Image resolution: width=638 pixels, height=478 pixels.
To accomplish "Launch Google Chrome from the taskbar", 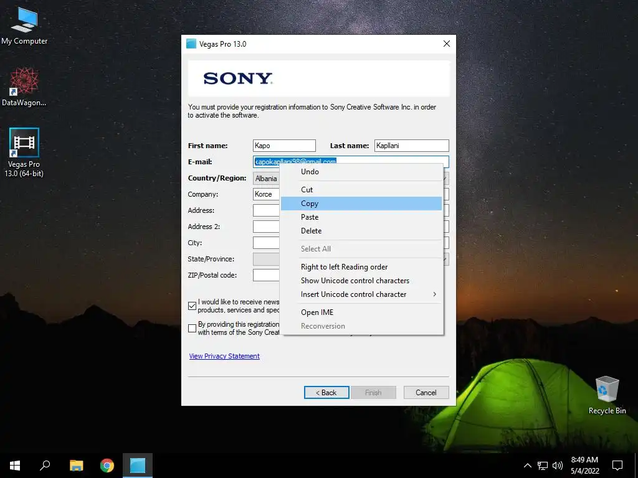I will pyautogui.click(x=107, y=466).
